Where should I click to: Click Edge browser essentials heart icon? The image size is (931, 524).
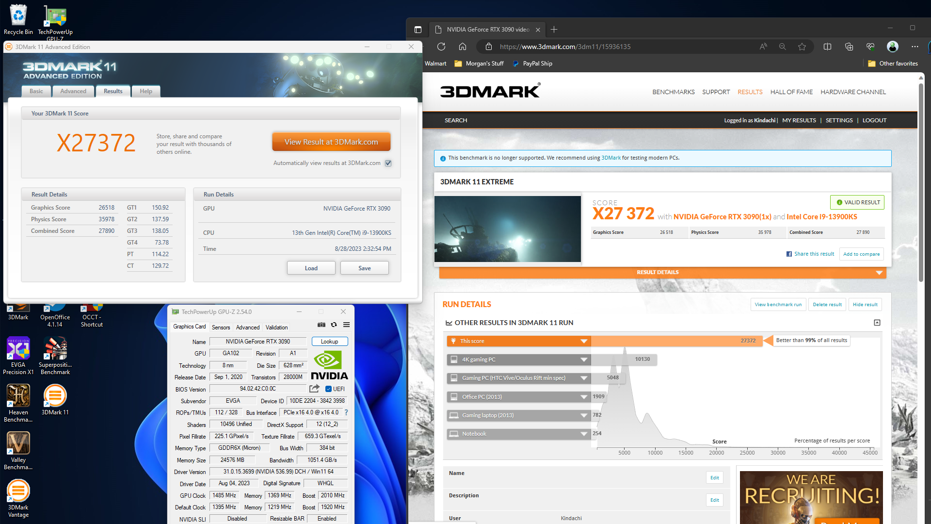pos(870,47)
